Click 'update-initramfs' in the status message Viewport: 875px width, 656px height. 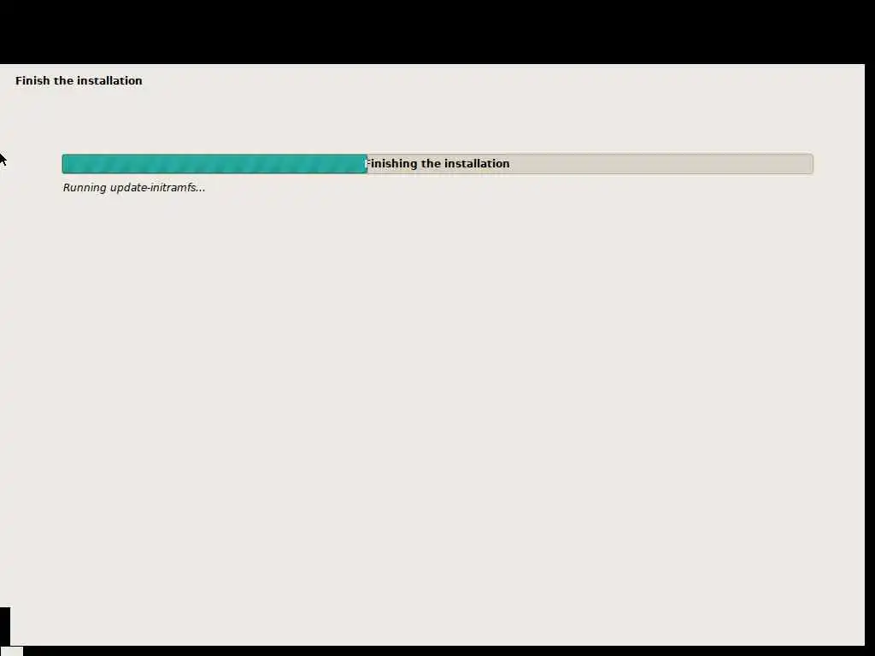[x=152, y=188]
